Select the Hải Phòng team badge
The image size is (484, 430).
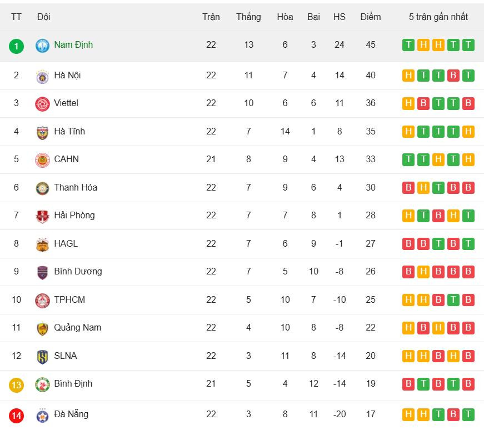tap(42, 216)
